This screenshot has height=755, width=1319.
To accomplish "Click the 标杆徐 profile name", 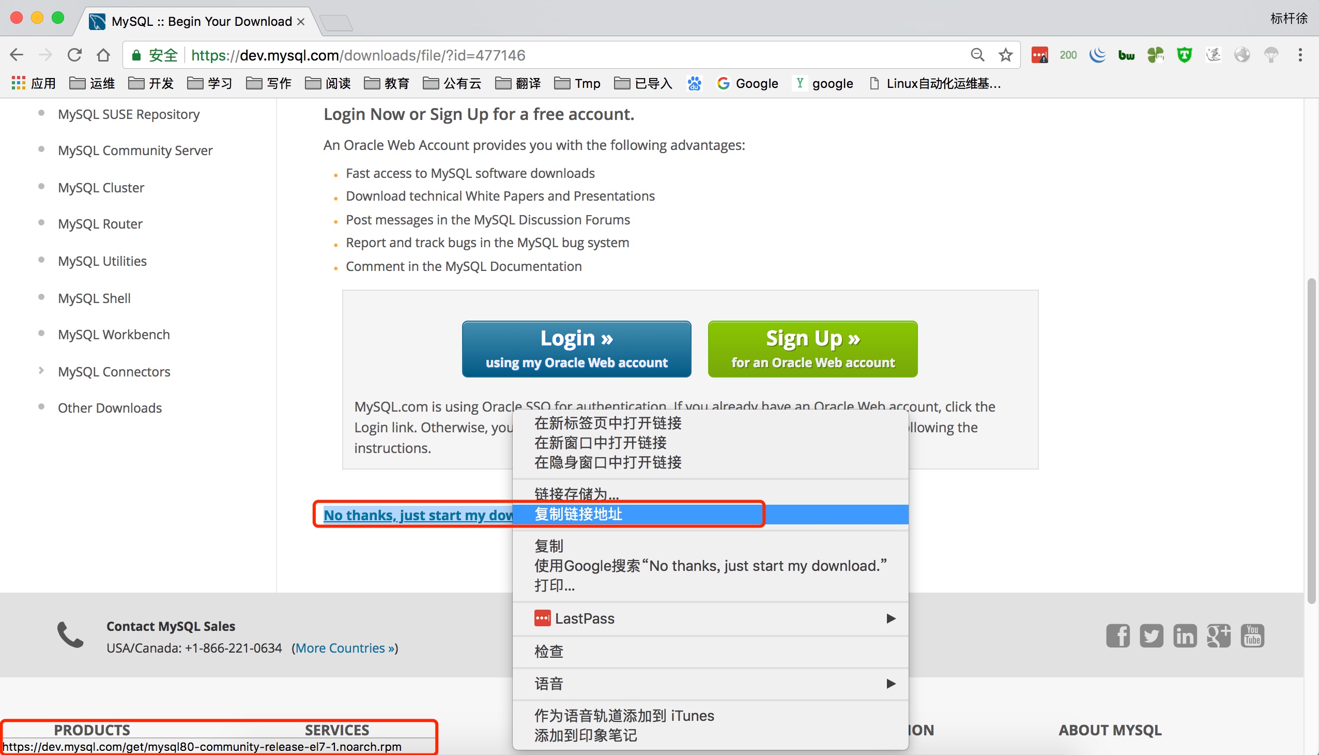I will coord(1289,19).
